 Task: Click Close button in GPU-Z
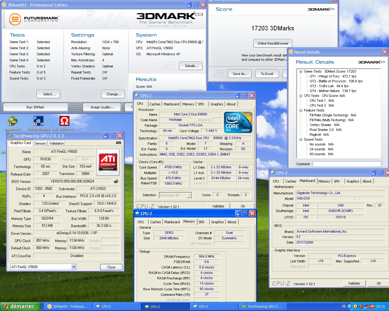click(111, 267)
